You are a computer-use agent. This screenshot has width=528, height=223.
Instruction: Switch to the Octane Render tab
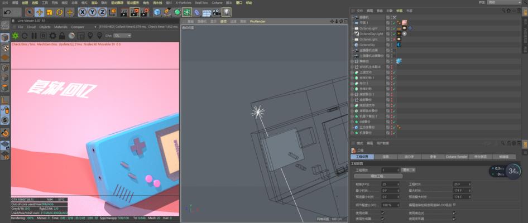pos(457,157)
